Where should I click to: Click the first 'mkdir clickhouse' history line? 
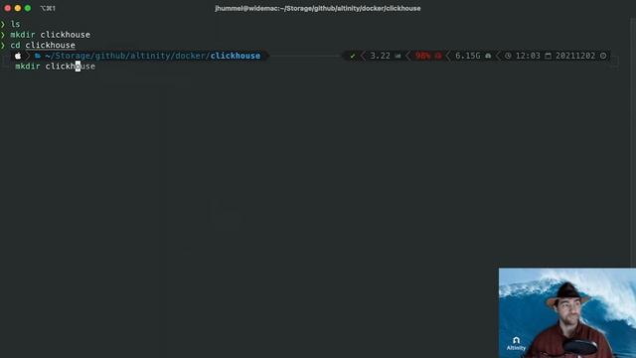(x=51, y=35)
